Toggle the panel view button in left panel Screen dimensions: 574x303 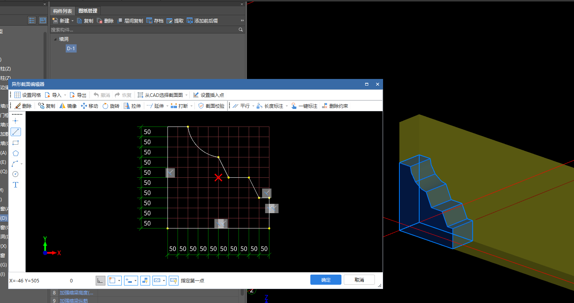[43, 20]
